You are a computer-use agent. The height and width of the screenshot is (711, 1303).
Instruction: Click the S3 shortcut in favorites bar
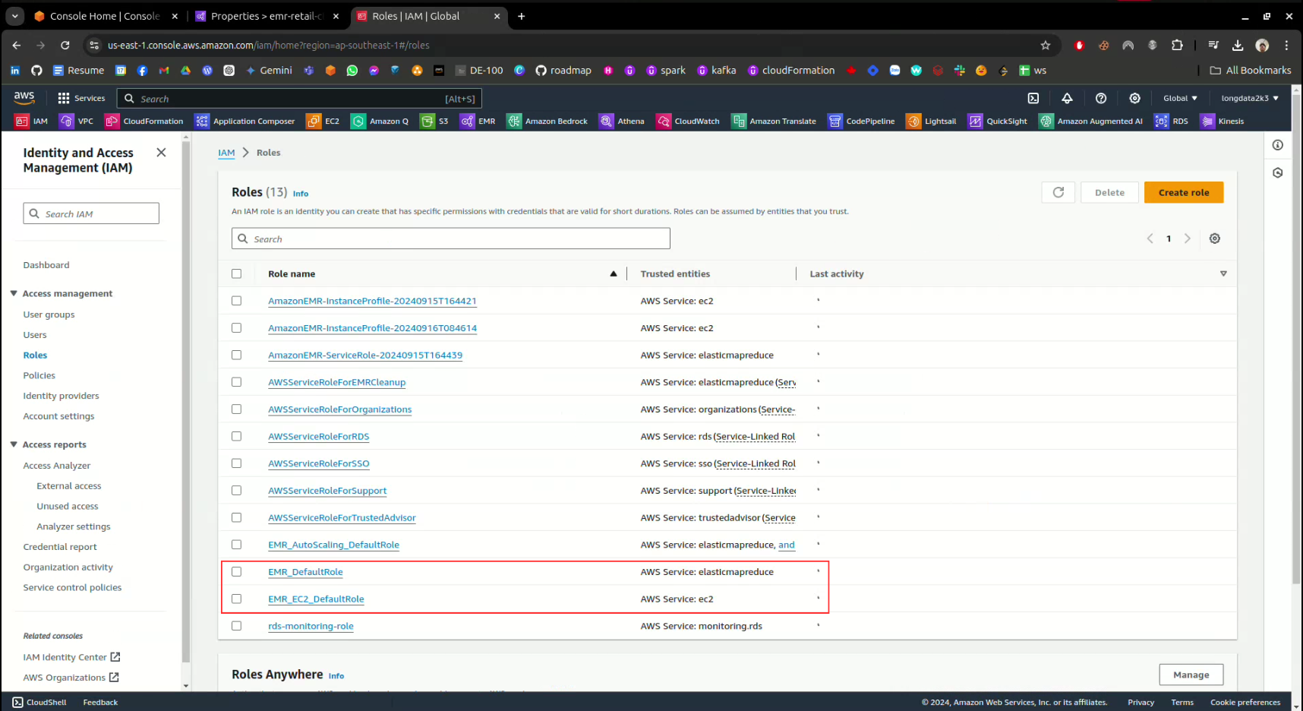[x=435, y=121]
